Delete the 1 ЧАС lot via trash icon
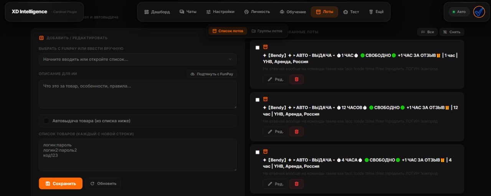 click(297, 79)
